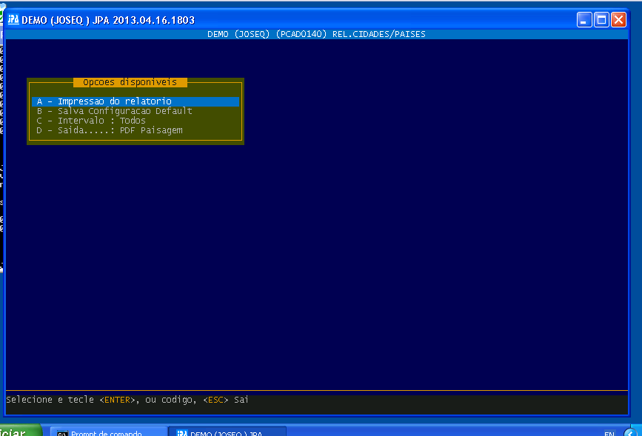The width and height of the screenshot is (642, 436).
Task: Close the JPA window
Action: (618, 20)
